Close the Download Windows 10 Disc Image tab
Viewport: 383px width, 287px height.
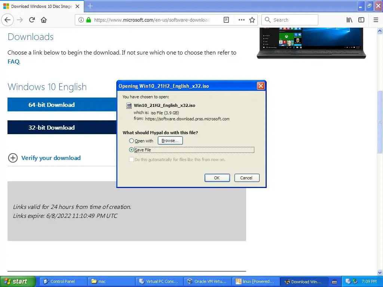[x=77, y=6]
